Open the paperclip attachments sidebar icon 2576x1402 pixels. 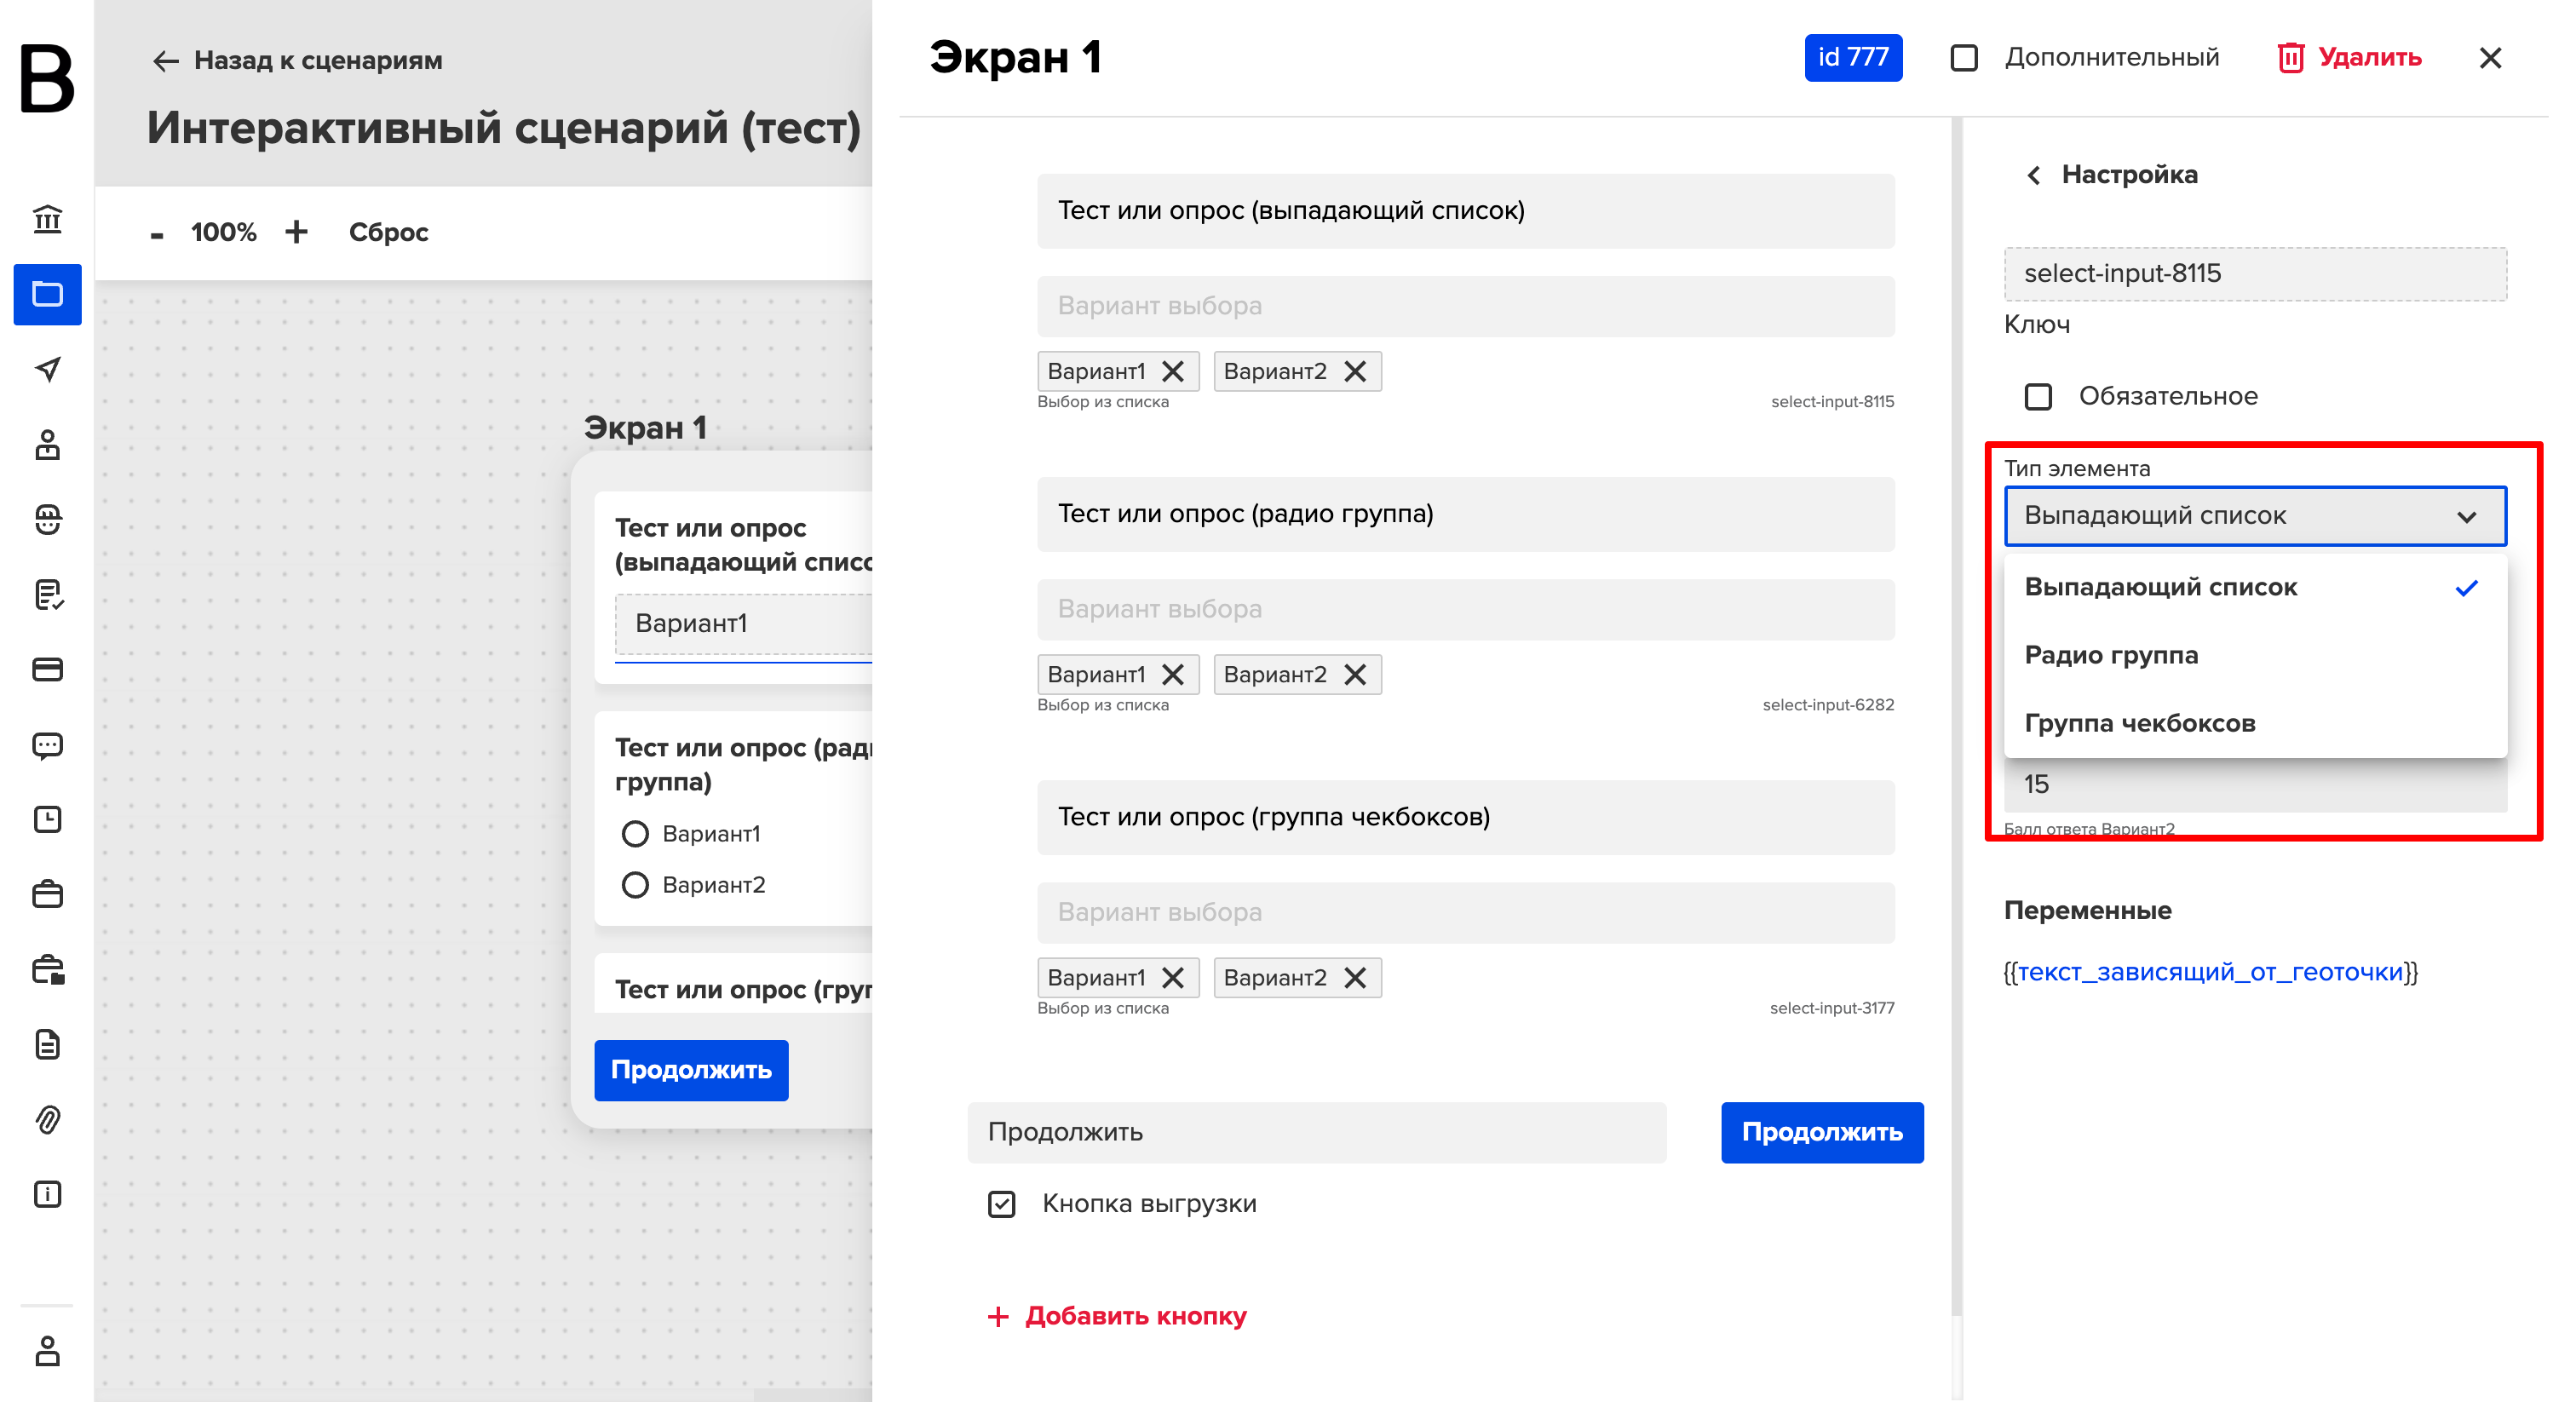click(47, 1119)
